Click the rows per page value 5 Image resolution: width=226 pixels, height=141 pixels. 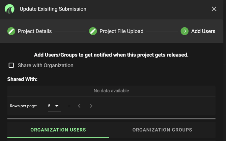[49, 106]
